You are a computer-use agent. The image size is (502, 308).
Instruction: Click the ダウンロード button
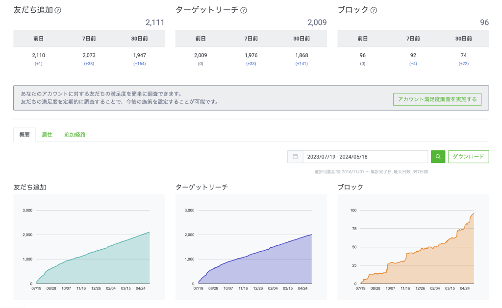point(468,157)
